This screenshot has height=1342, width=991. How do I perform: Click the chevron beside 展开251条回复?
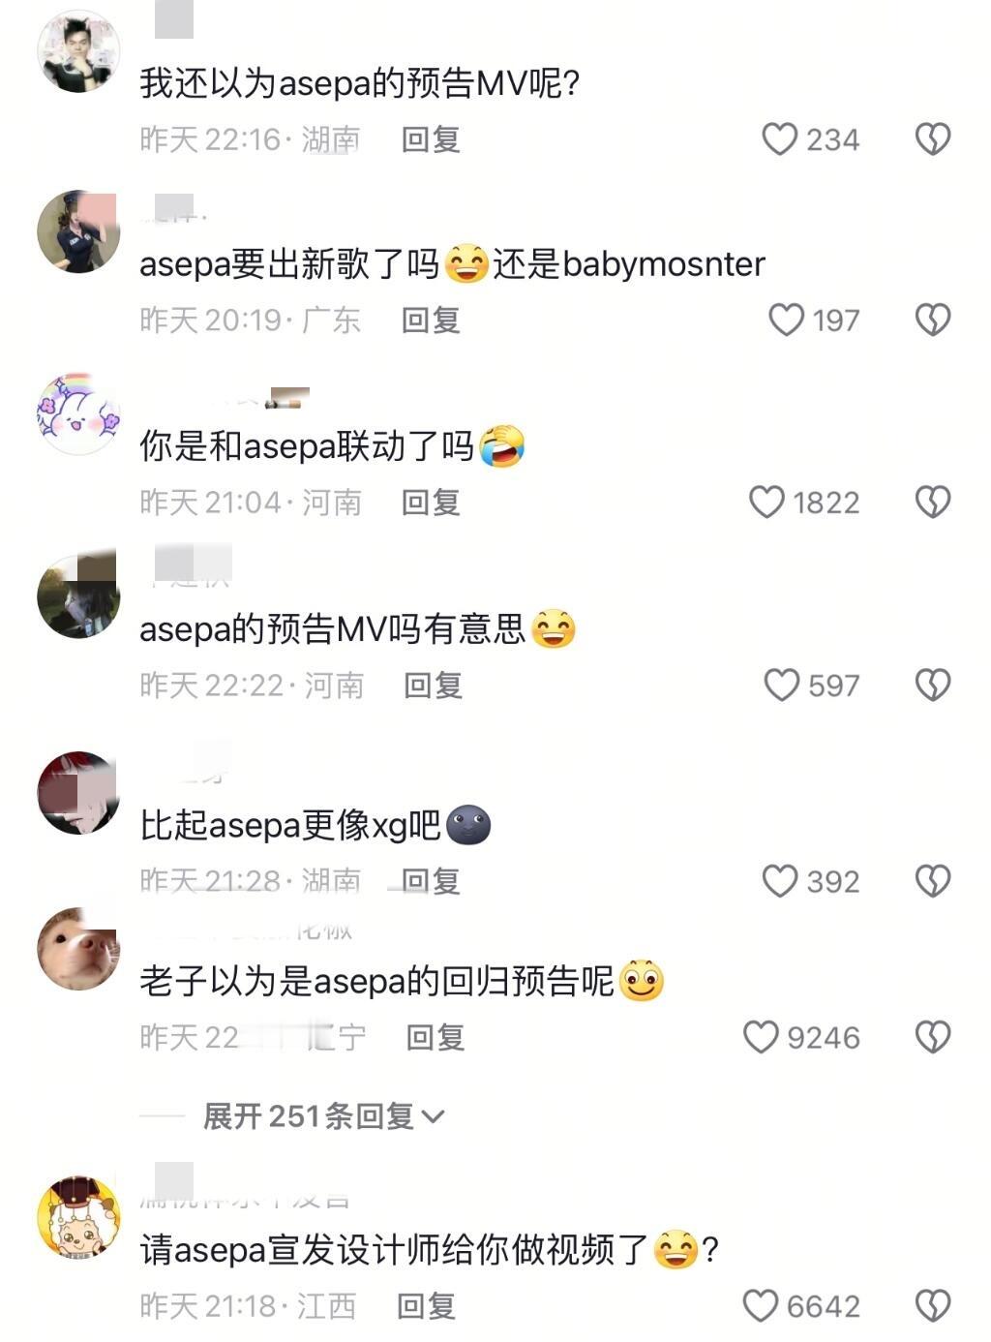[434, 1117]
